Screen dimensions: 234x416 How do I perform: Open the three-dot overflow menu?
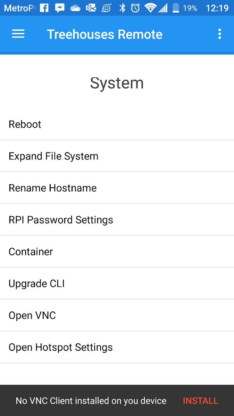219,34
